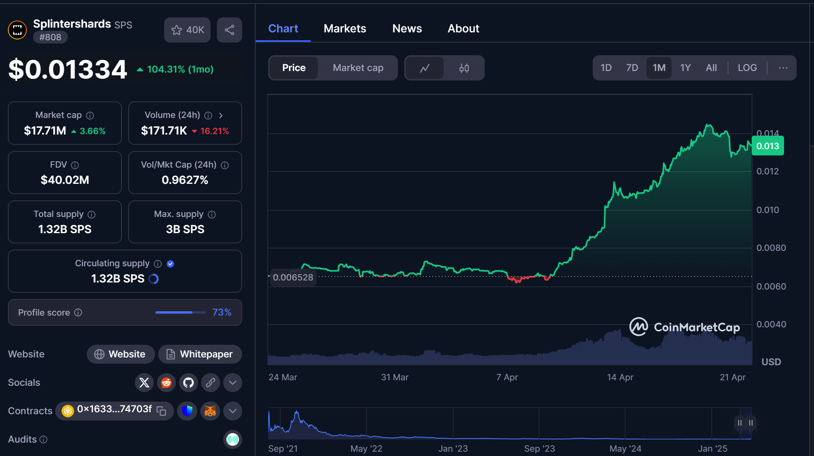Viewport: 814px width, 456px height.
Task: Select the Price chart toggle
Action: (x=294, y=68)
